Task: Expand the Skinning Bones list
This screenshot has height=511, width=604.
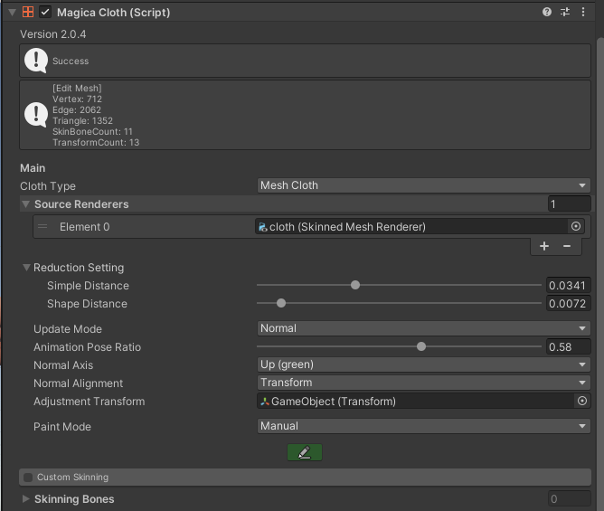Action: coord(26,498)
